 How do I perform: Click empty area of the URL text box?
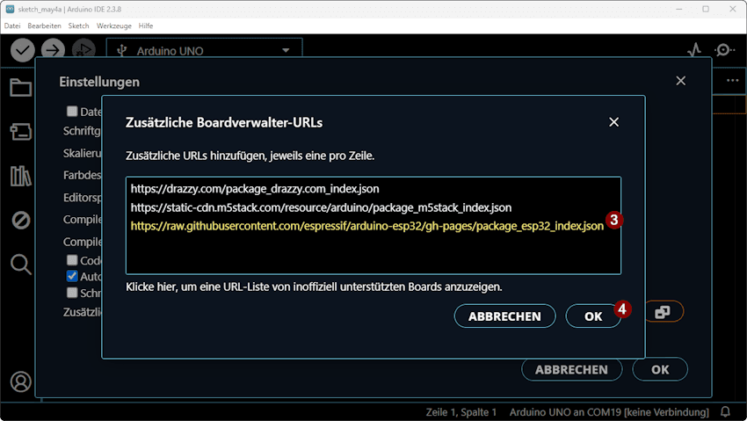(373, 254)
